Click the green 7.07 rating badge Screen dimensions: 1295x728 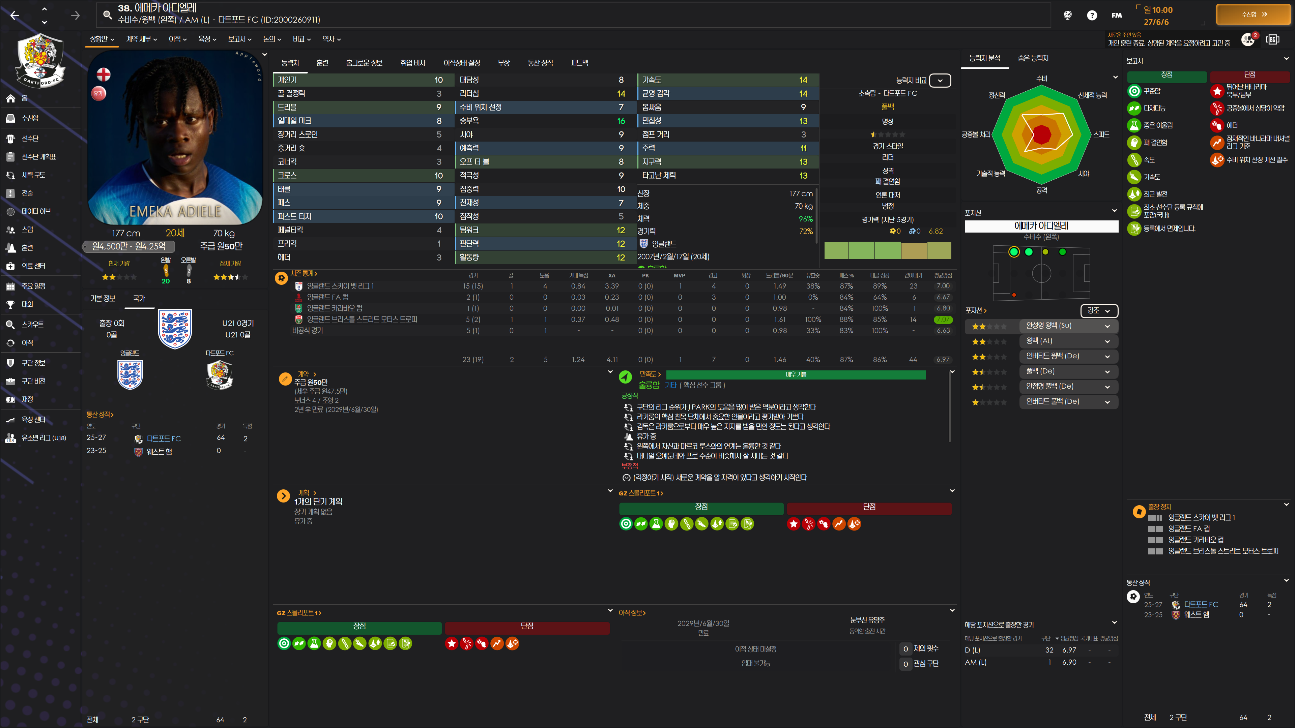pos(943,320)
